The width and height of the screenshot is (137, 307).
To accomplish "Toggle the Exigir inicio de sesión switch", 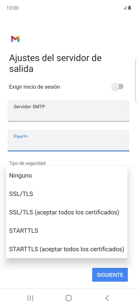I will 117,87.
